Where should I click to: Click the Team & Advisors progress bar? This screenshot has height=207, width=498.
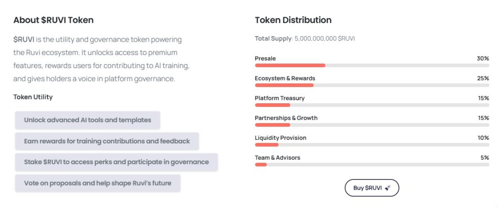(x=371, y=165)
